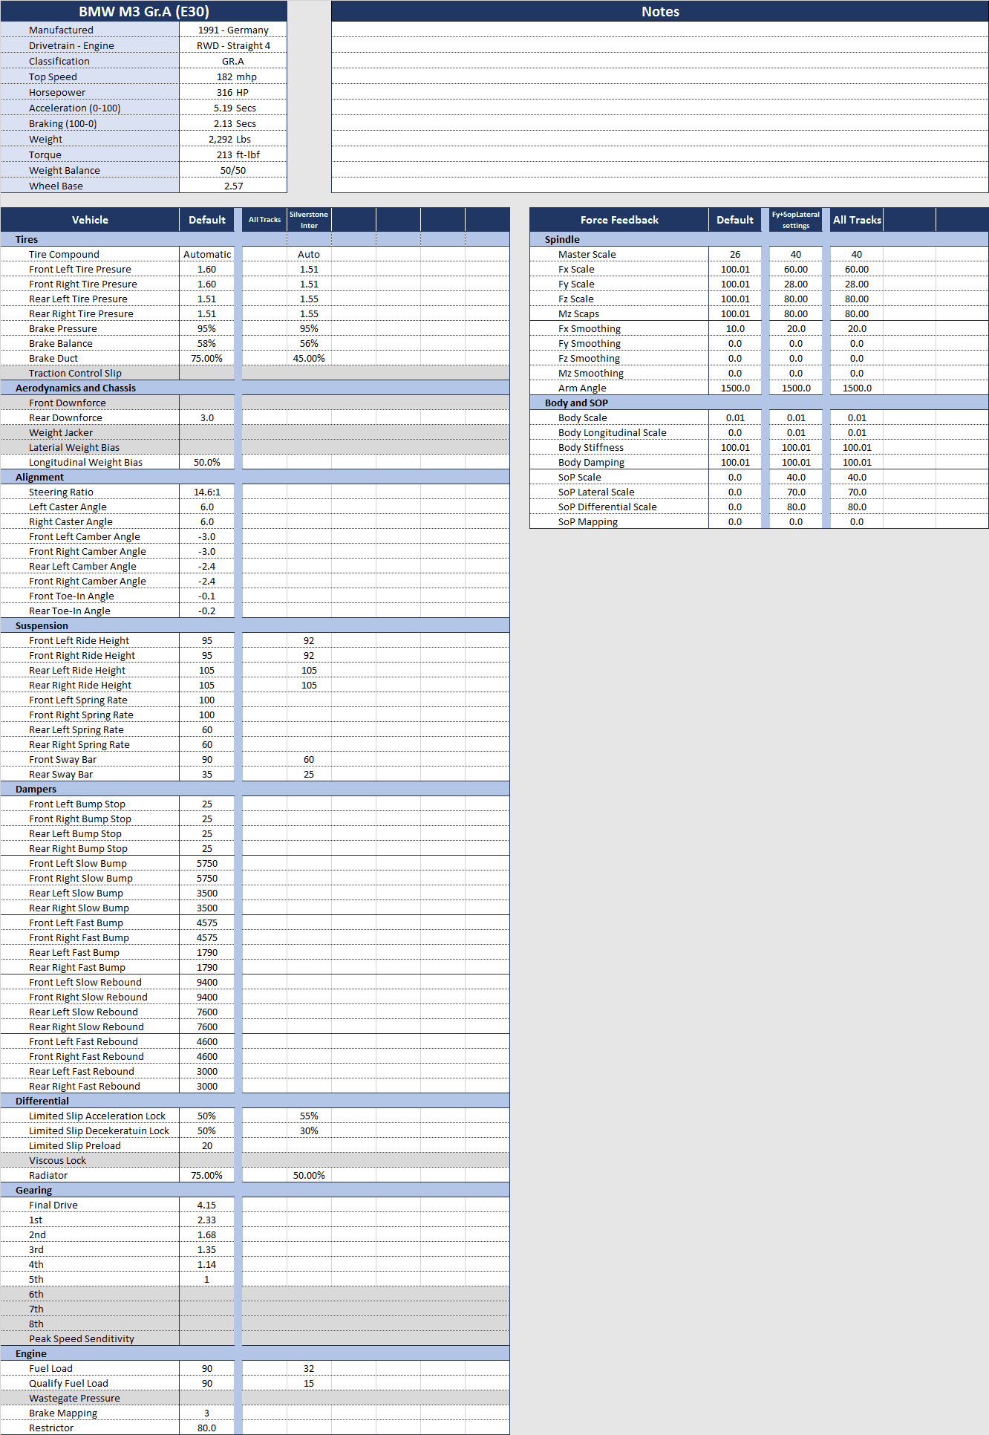The height and width of the screenshot is (1435, 989).
Task: Click the Peak Speed Senditivity row label
Action: tap(82, 1338)
